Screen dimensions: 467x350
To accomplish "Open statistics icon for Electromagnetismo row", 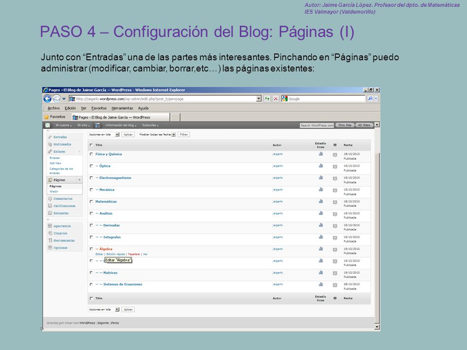I will (321, 178).
